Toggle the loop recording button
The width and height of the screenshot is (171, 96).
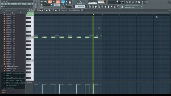[58, 2]
